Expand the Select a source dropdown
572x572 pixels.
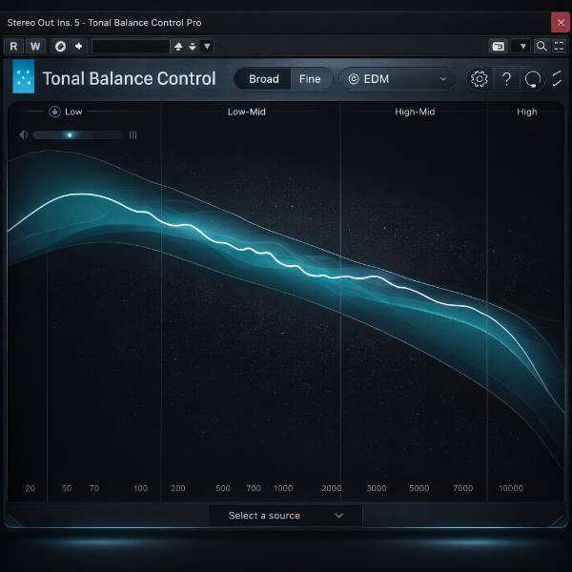pyautogui.click(x=286, y=516)
